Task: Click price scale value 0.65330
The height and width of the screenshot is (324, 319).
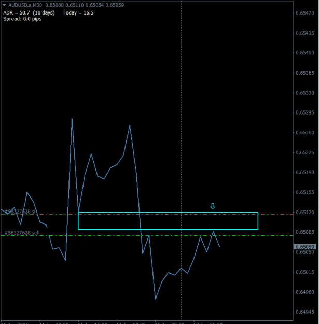Action: point(304,93)
